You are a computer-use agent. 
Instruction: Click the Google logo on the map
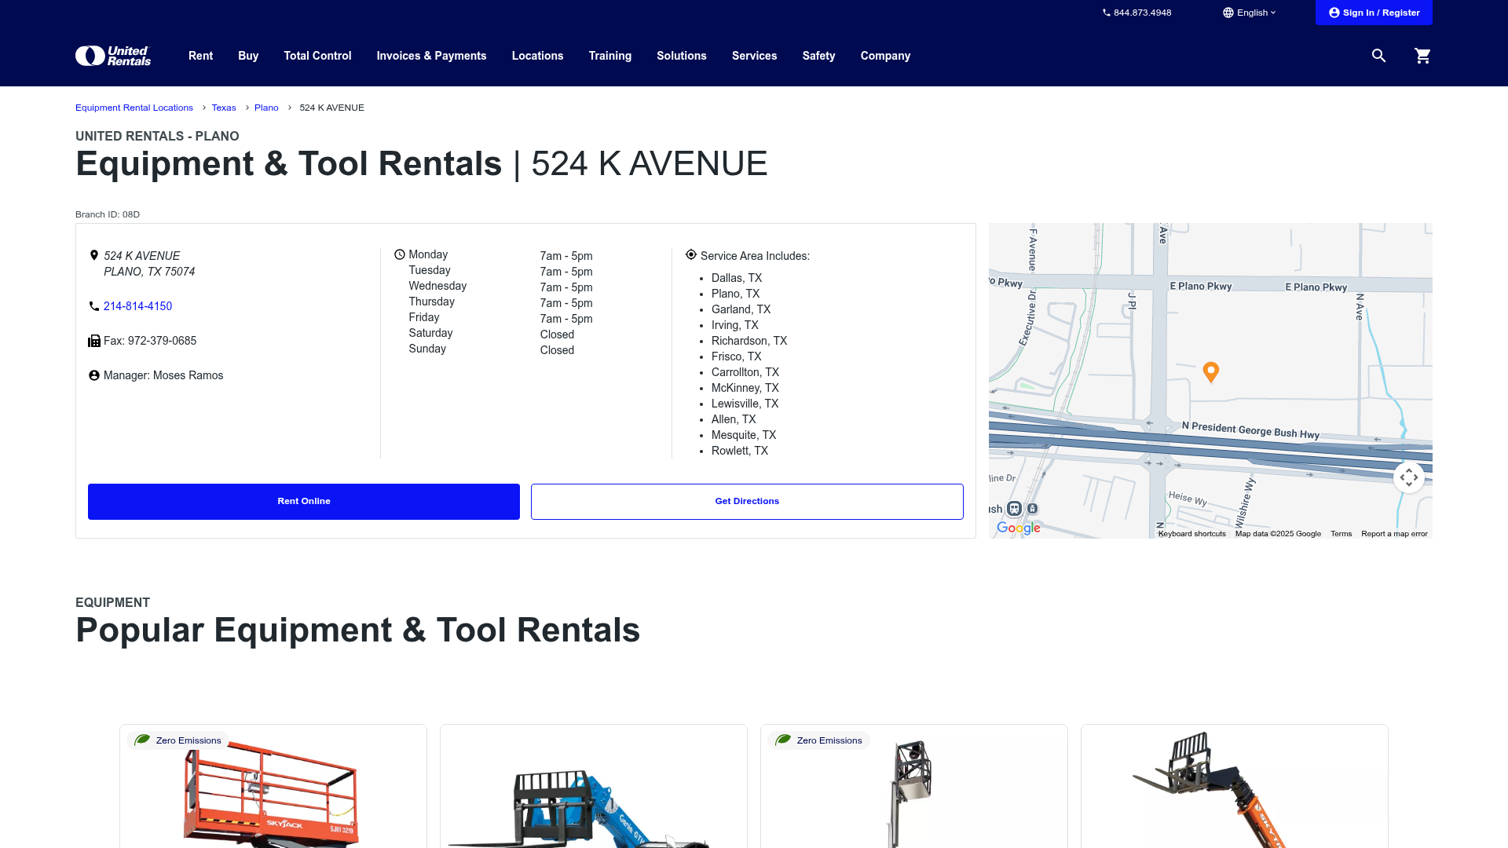[x=1018, y=528]
